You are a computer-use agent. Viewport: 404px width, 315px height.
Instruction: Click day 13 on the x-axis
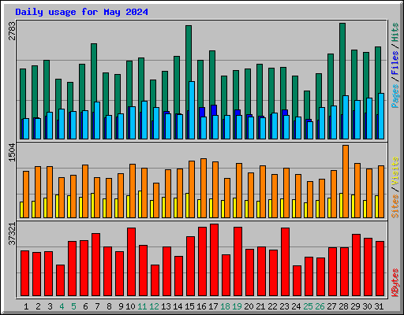tap(166, 306)
